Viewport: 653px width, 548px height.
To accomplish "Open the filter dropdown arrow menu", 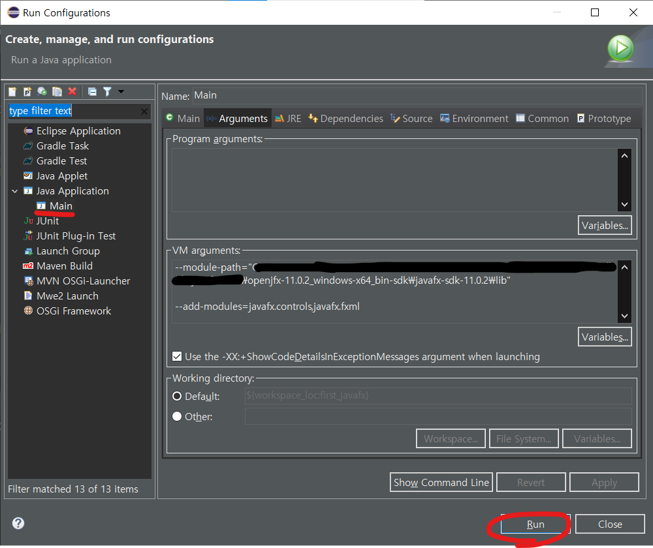I will (x=121, y=91).
